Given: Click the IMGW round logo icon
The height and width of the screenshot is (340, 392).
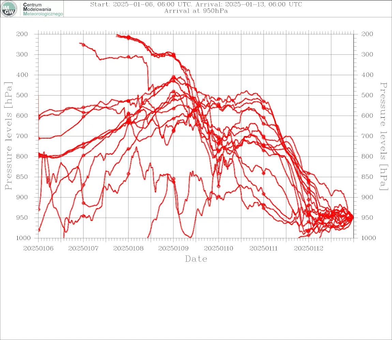Looking at the screenshot, I should tap(9, 9).
